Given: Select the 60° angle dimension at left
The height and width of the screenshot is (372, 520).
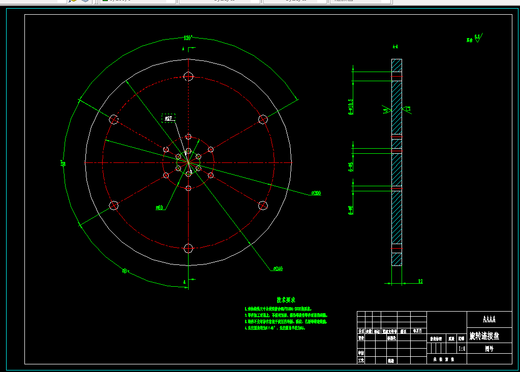Looking at the screenshot, I should 63,163.
